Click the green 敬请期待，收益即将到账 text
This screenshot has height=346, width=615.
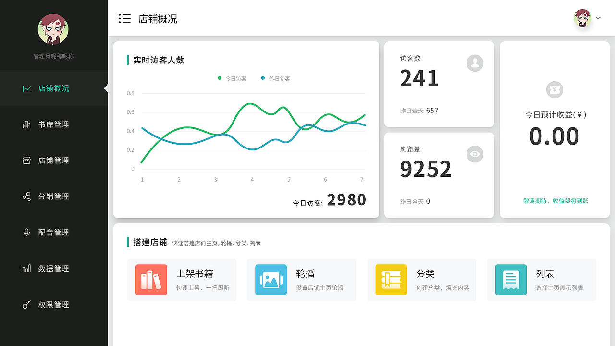pyautogui.click(x=555, y=201)
